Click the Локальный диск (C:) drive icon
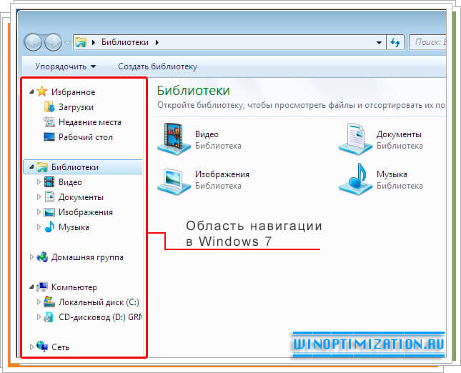 [x=49, y=302]
